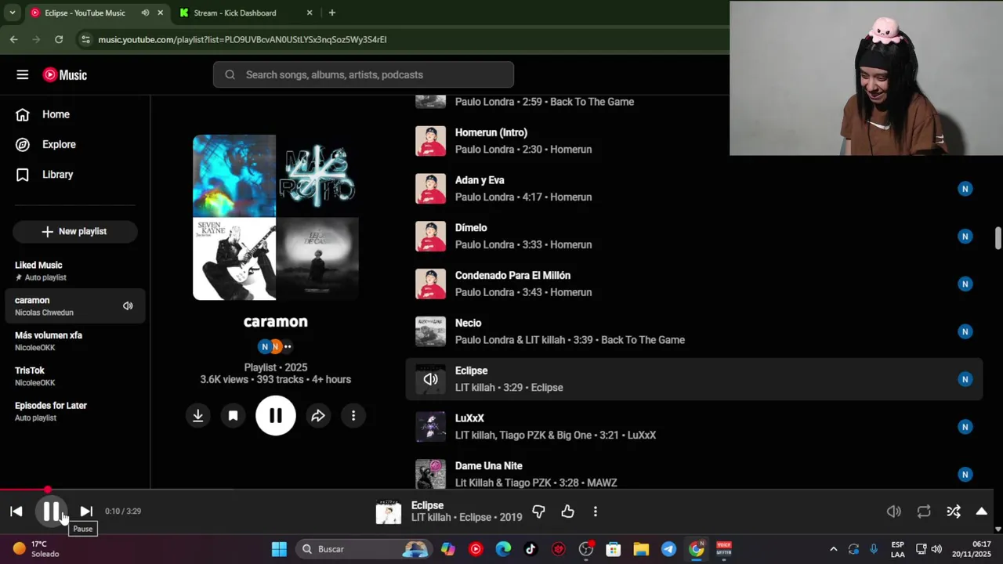
Task: Pause playback in the player bar
Action: coord(51,512)
